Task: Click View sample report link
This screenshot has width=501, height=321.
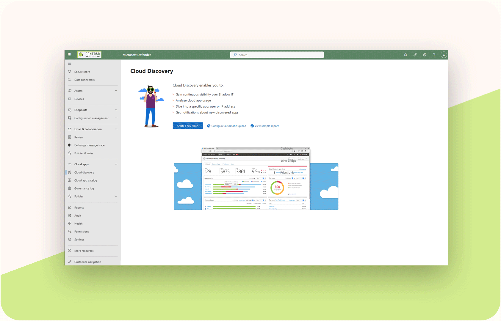Action: pos(266,126)
